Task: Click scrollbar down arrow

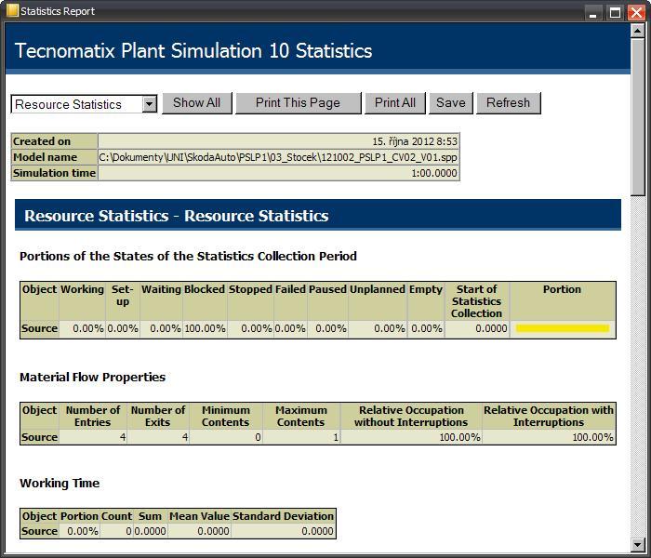Action: (637, 545)
